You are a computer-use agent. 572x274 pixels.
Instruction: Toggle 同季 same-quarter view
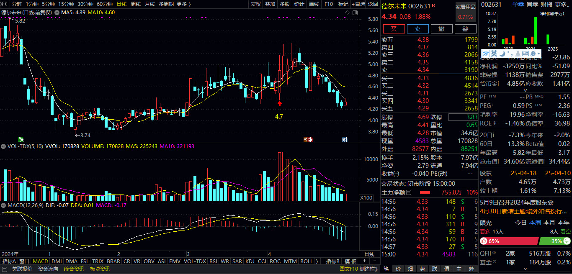click(532, 5)
